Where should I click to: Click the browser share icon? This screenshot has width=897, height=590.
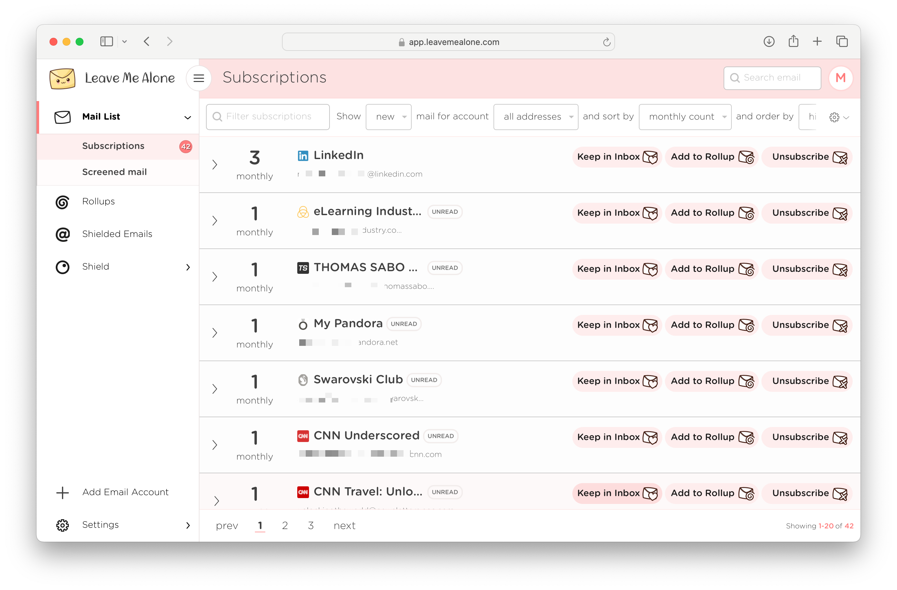click(x=793, y=41)
